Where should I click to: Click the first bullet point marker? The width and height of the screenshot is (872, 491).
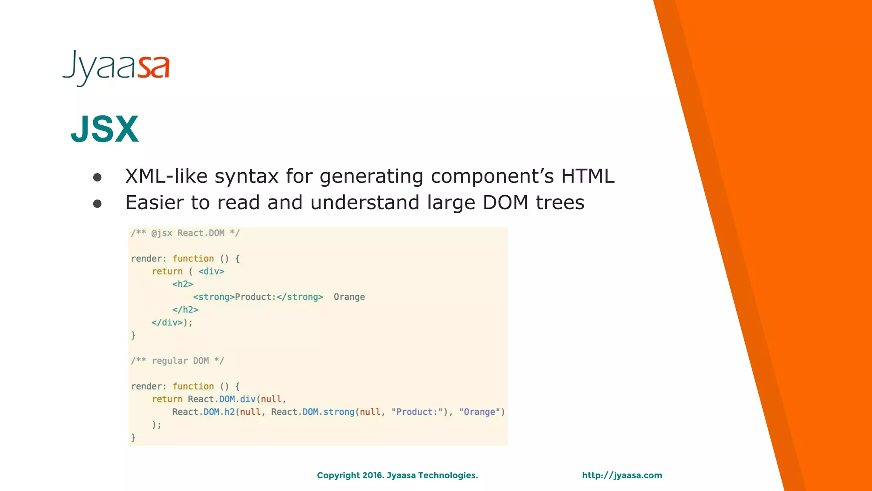(98, 177)
